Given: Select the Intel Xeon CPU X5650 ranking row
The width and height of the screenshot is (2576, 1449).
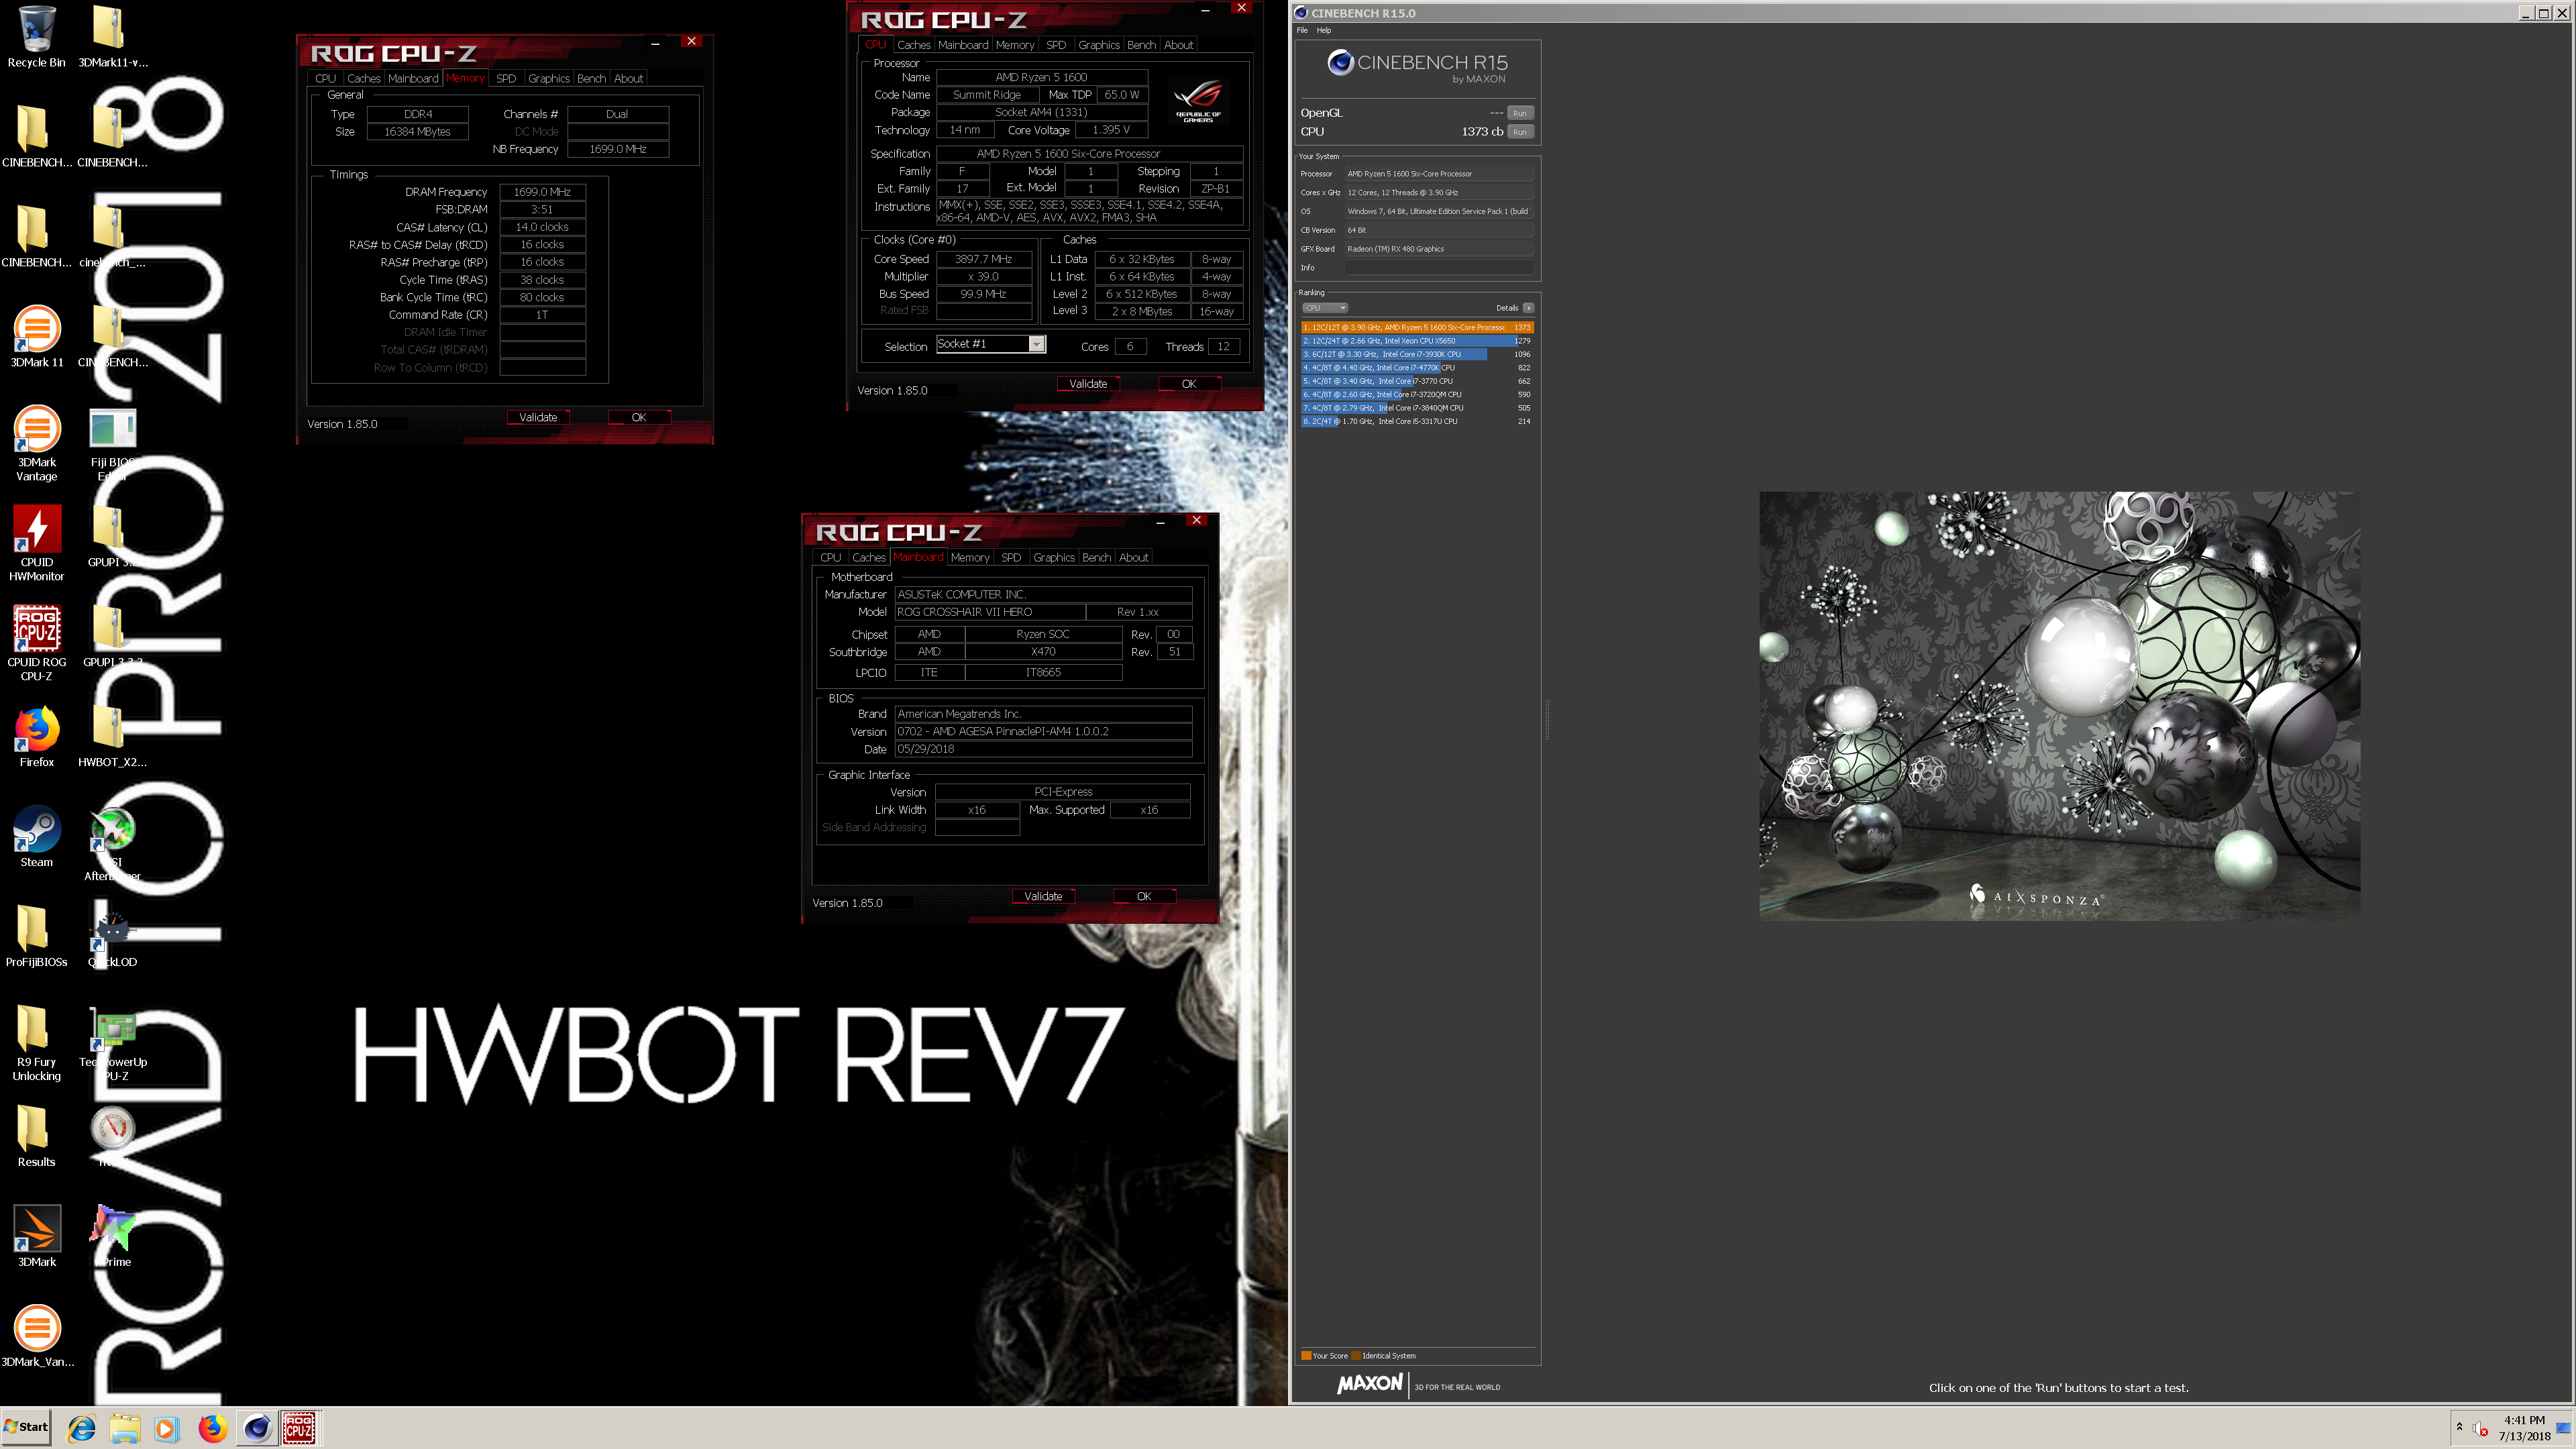Looking at the screenshot, I should point(1416,341).
